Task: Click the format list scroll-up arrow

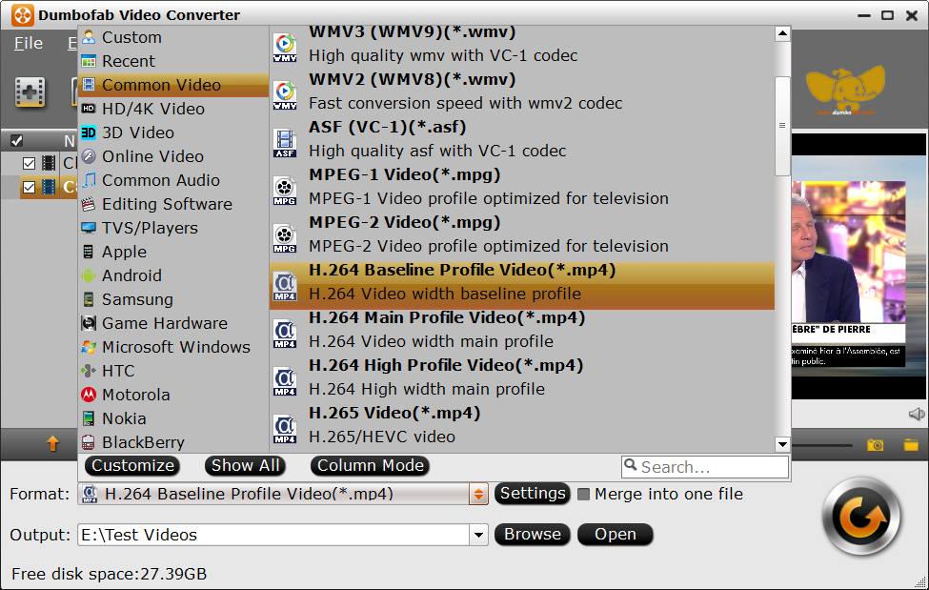Action: pyautogui.click(x=782, y=33)
